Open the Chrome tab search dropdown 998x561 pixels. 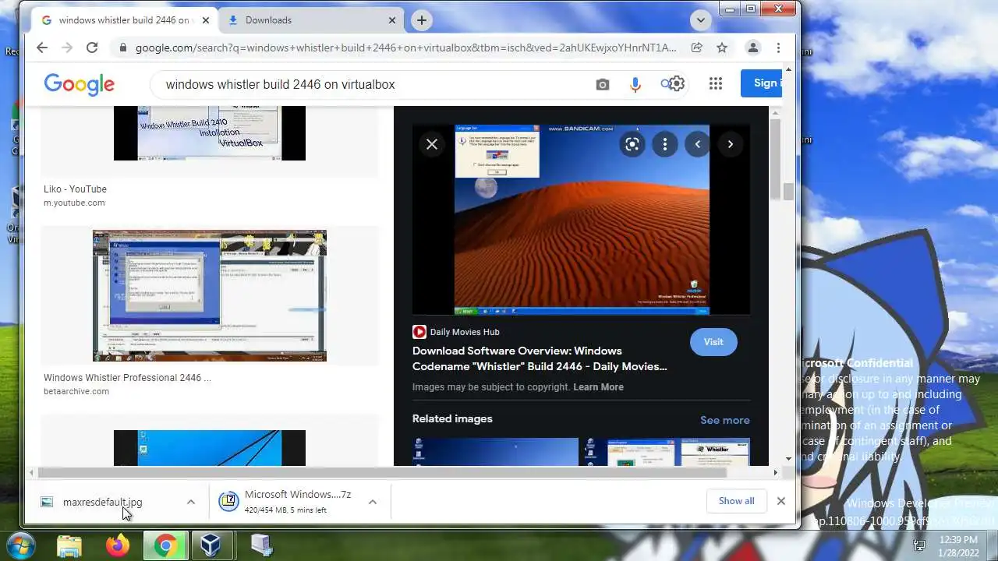[x=700, y=20]
